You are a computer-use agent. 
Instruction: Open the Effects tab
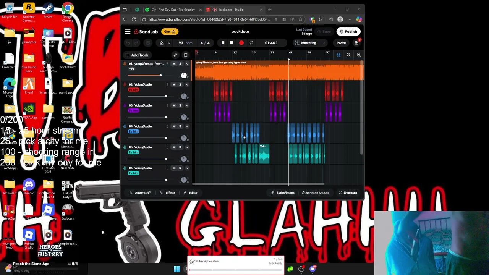click(167, 193)
